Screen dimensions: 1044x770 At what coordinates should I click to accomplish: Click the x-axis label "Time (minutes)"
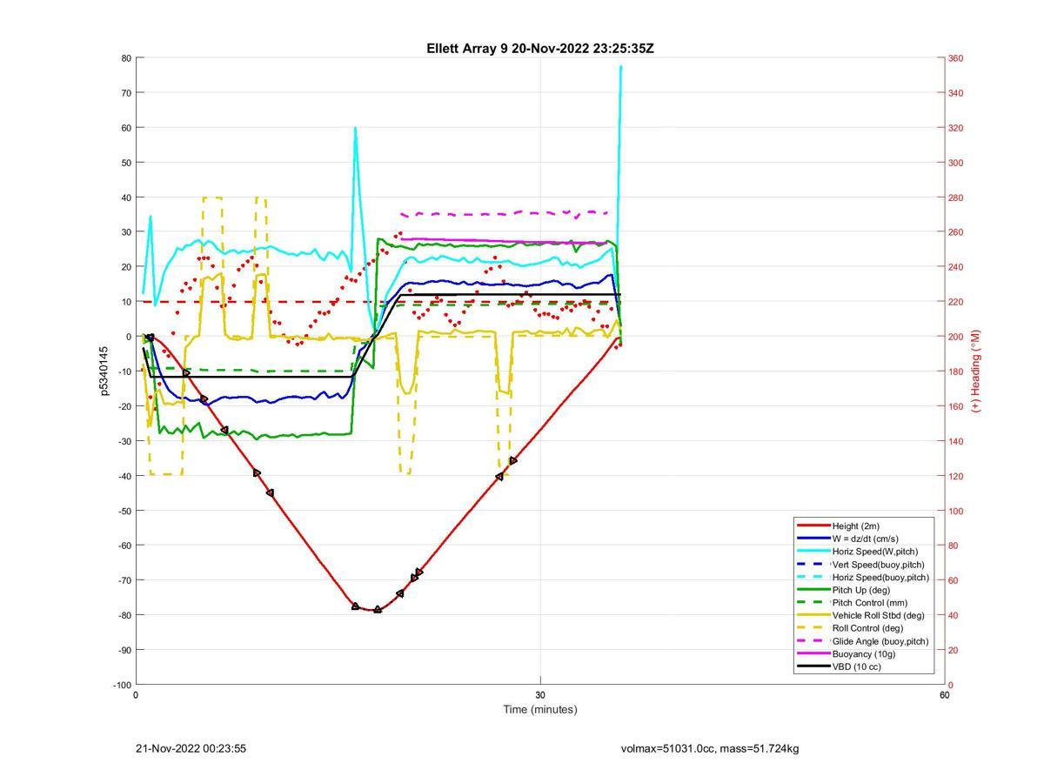point(539,709)
